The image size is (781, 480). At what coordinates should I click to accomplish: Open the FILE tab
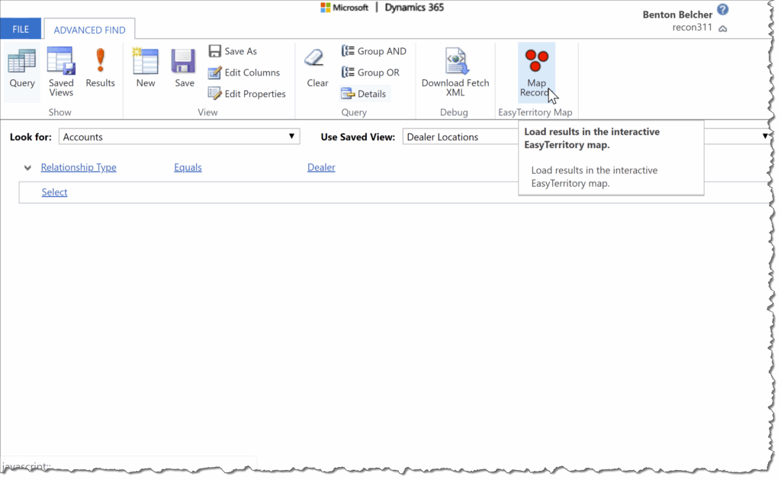coord(21,29)
